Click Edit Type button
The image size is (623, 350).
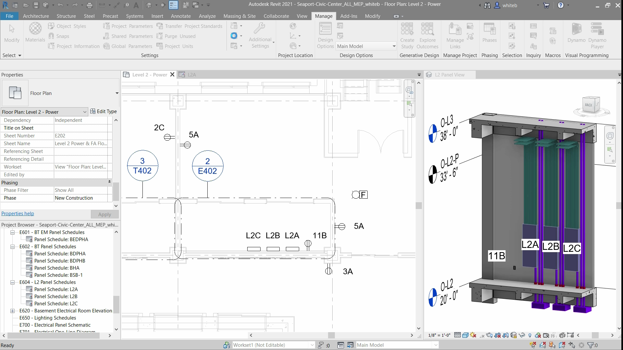[104, 111]
